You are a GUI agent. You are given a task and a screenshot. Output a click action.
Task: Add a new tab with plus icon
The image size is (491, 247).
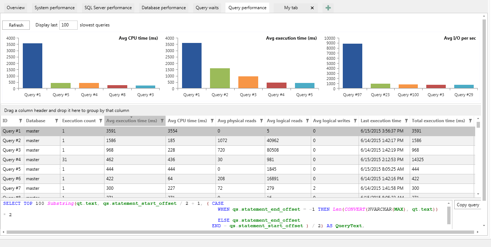point(328,8)
